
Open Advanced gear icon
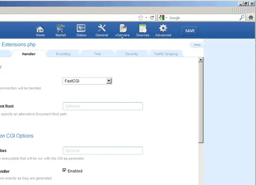163,28
